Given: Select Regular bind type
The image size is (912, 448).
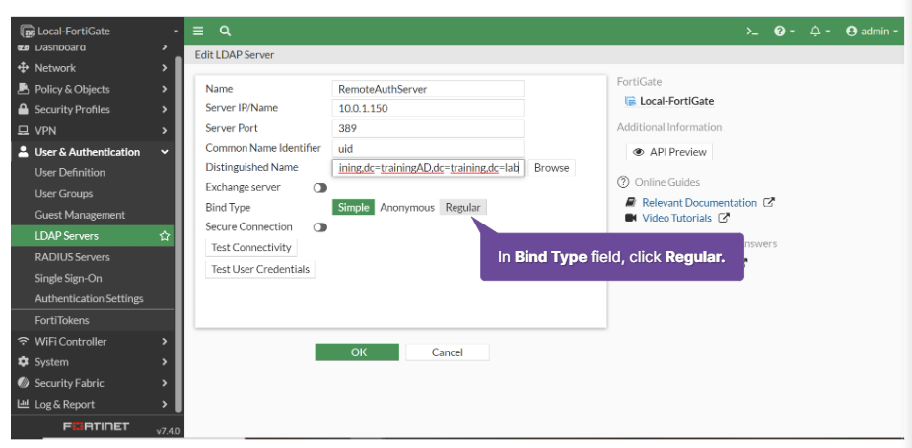Looking at the screenshot, I should (463, 207).
